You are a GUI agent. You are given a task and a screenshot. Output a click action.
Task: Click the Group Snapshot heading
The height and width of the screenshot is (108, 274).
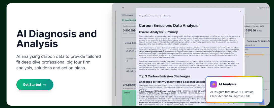pos(130,43)
